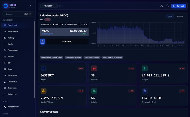Switch chart to PRICE tab
Screen dimensions: 190x117
coord(170,16)
